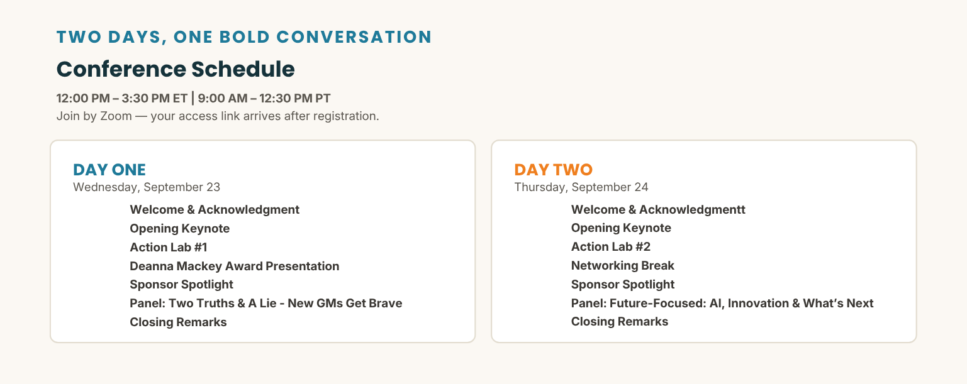Click the Join by Zoom access note
967x384 pixels.
218,116
